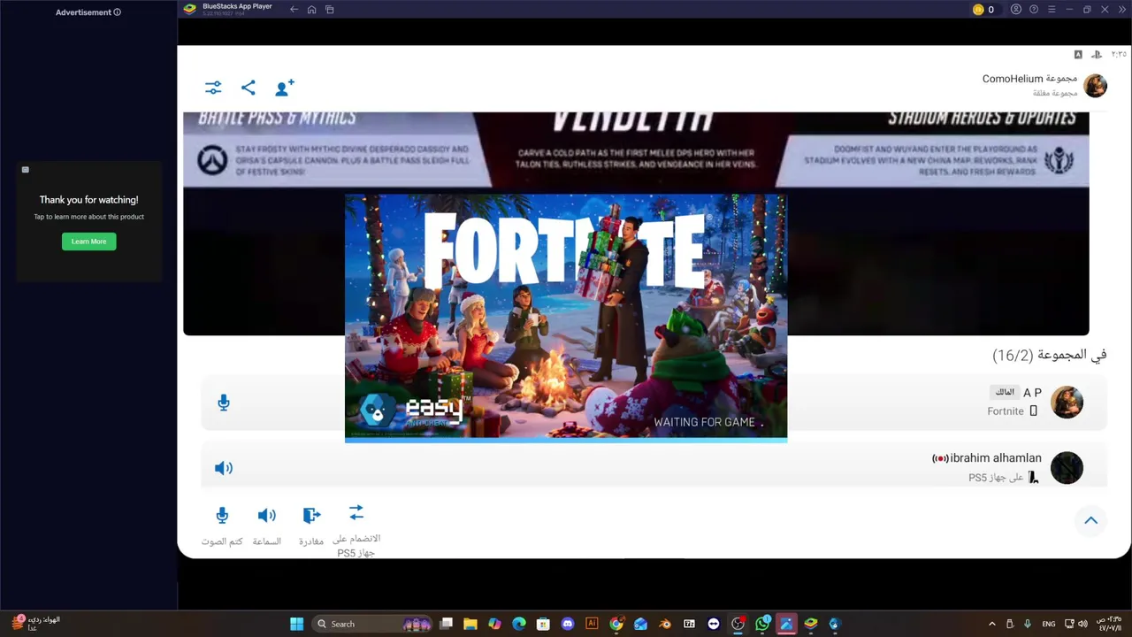Open Discord from taskbar
This screenshot has height=637, width=1132.
click(x=568, y=624)
